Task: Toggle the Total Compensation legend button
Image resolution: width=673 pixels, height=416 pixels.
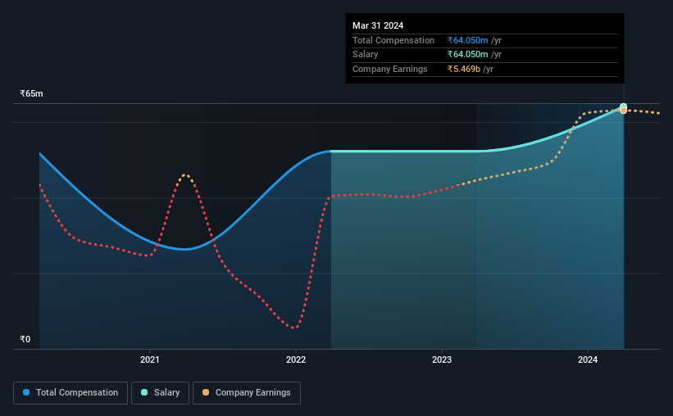Action: [x=70, y=393]
